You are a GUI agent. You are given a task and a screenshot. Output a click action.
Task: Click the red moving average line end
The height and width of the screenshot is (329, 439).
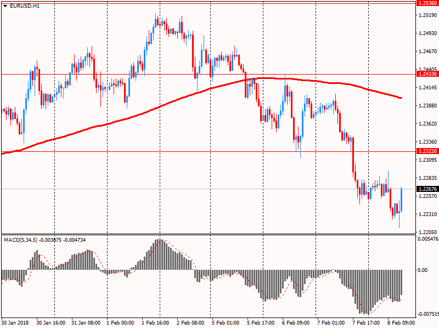point(401,98)
